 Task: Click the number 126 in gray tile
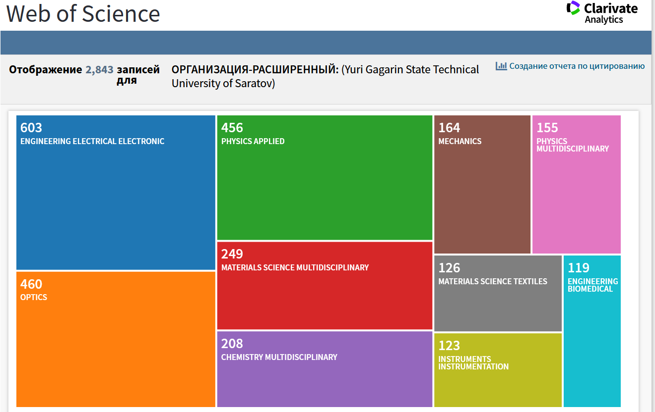point(449,268)
